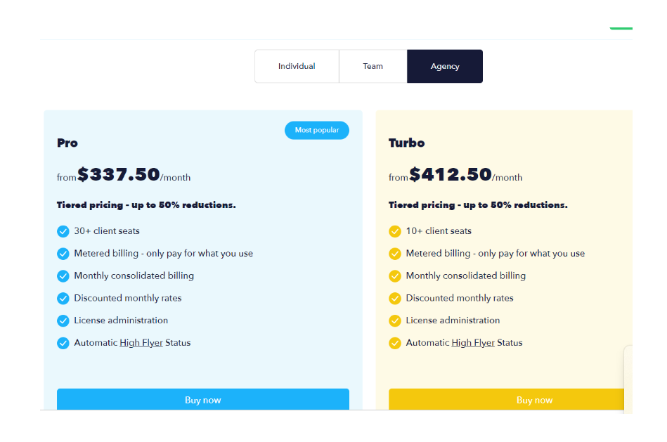Click blue checkmark beside Pro License administration

pyautogui.click(x=63, y=320)
